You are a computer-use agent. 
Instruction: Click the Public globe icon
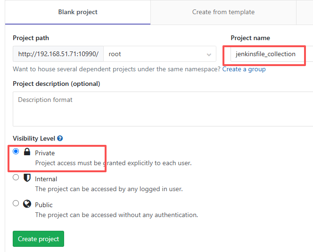click(27, 204)
